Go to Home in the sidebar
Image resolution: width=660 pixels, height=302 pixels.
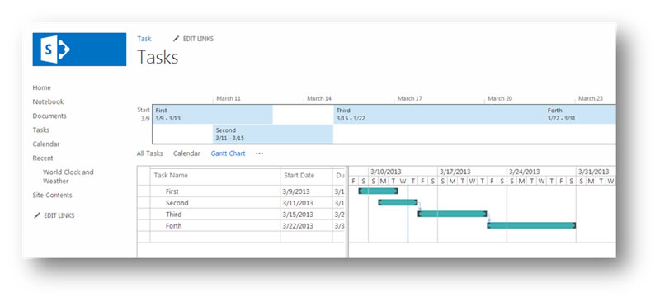click(x=42, y=87)
